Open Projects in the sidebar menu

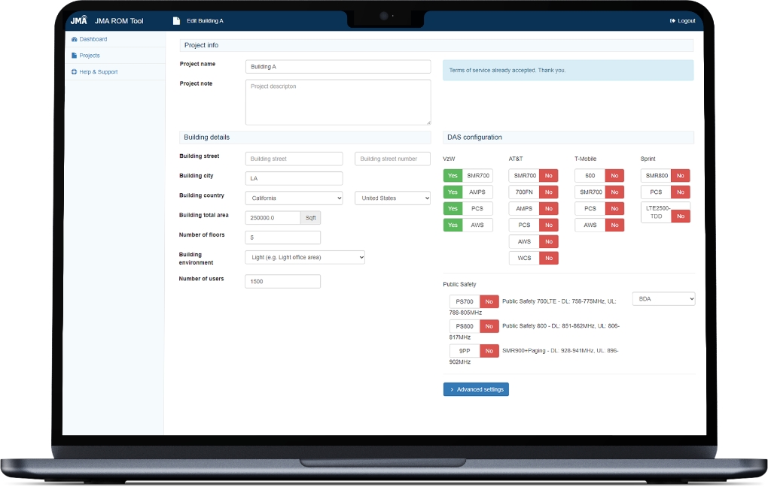[90, 56]
